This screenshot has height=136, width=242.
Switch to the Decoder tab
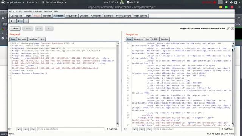pos(84,16)
